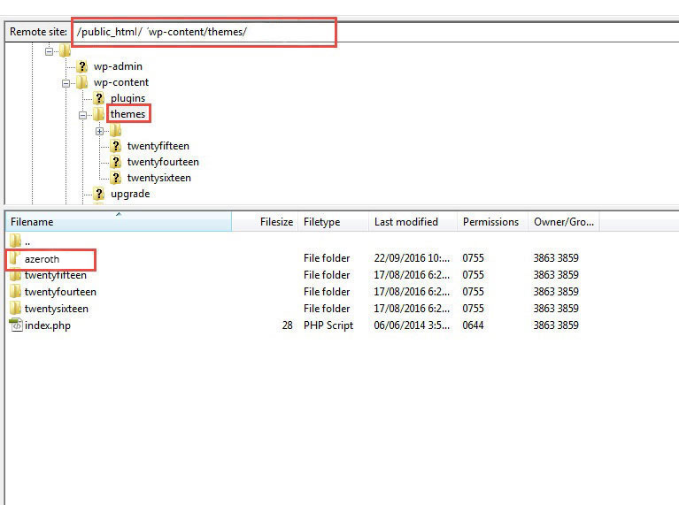Click the upgrade folder question-mark icon
Screen dimensions: 679x505
(x=99, y=194)
